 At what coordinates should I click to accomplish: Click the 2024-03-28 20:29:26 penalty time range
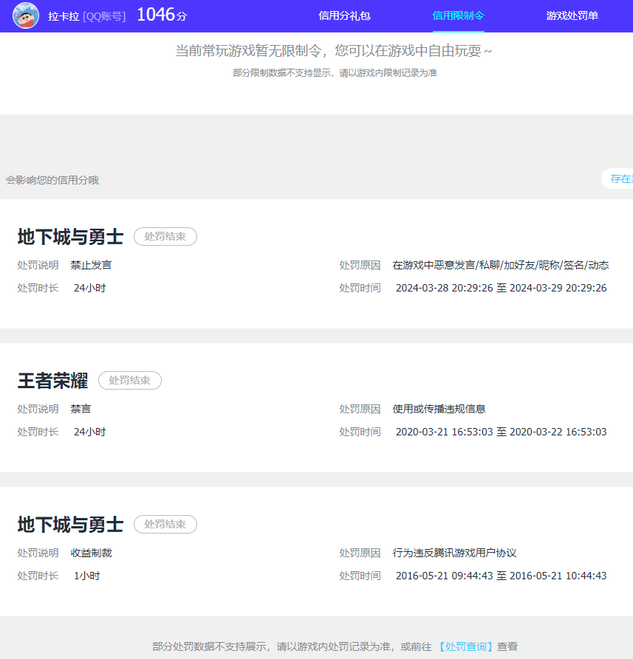(x=501, y=288)
